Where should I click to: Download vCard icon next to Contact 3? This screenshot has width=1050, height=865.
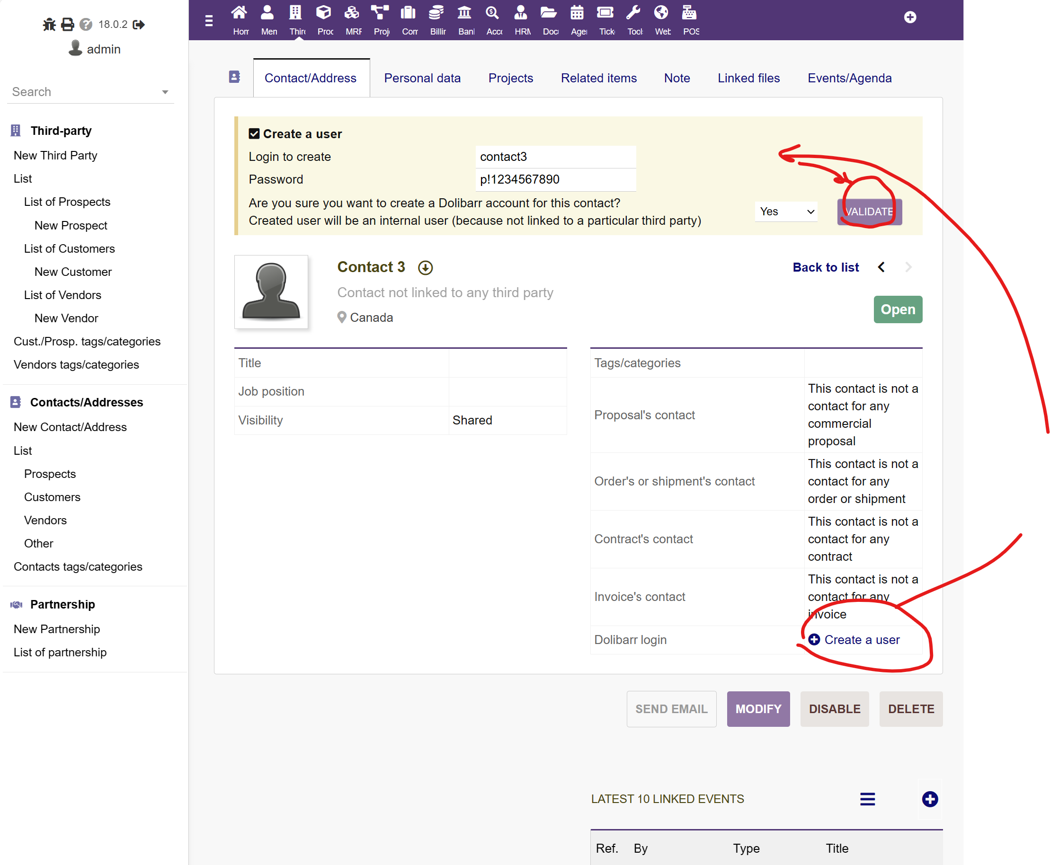point(425,267)
